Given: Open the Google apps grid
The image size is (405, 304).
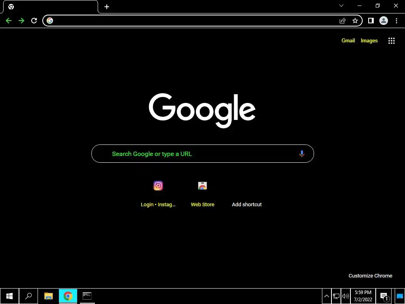Looking at the screenshot, I should [x=391, y=41].
